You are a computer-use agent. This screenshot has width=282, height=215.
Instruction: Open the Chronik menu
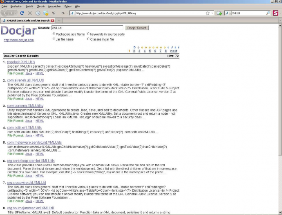click(x=40, y=6)
